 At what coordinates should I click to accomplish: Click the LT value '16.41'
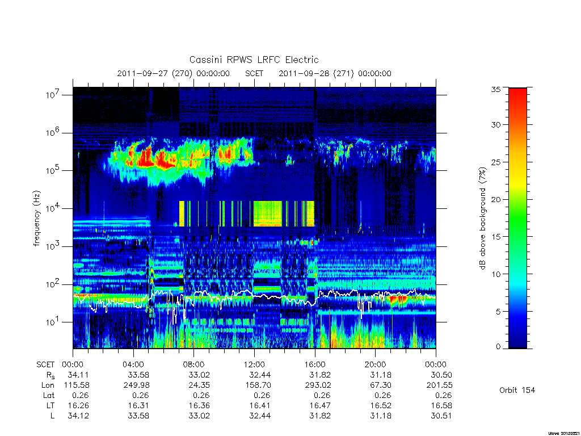point(260,405)
